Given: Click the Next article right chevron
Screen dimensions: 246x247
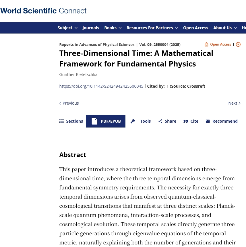Looking at the screenshot, I should pyautogui.click(x=239, y=103).
